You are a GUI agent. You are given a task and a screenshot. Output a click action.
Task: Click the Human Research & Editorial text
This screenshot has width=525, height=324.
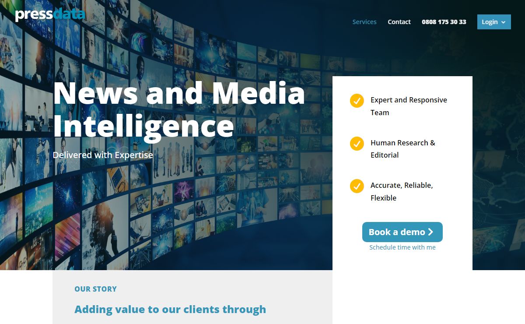pyautogui.click(x=402, y=149)
